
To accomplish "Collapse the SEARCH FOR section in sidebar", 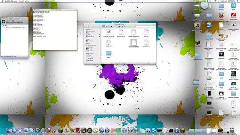I will point(85,53).
